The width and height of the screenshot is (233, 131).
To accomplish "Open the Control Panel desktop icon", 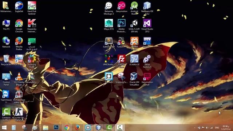I will coord(6,79).
